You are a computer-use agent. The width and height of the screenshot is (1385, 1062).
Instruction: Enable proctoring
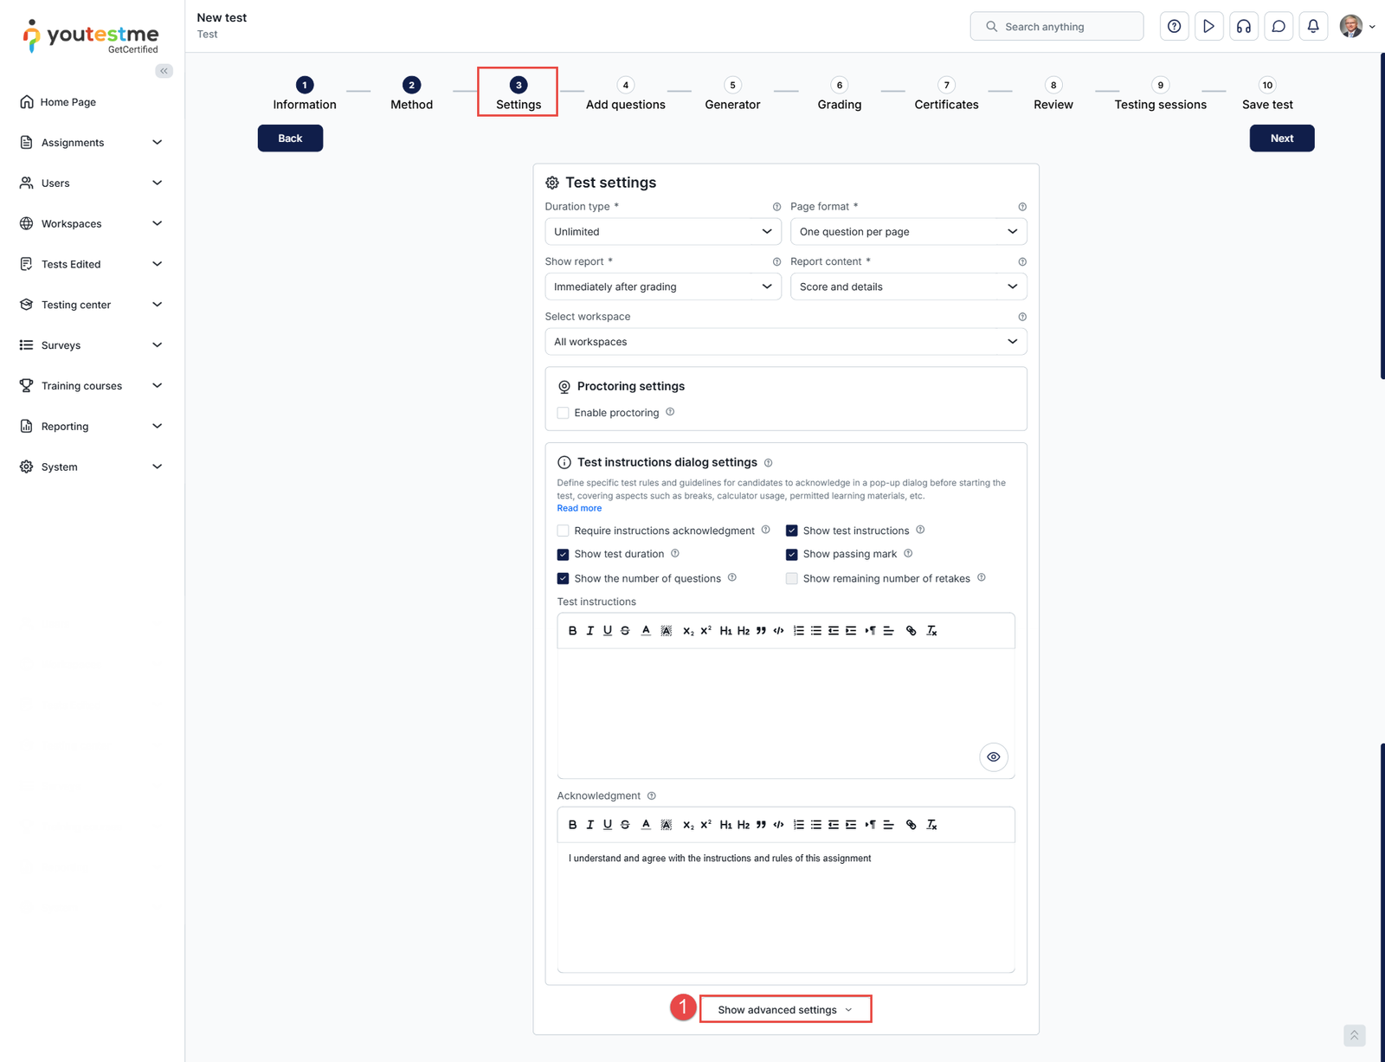pos(563,413)
